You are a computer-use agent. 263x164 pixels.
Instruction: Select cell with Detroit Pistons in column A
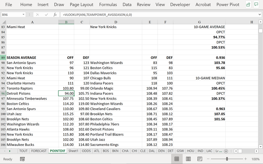coord(32,94)
